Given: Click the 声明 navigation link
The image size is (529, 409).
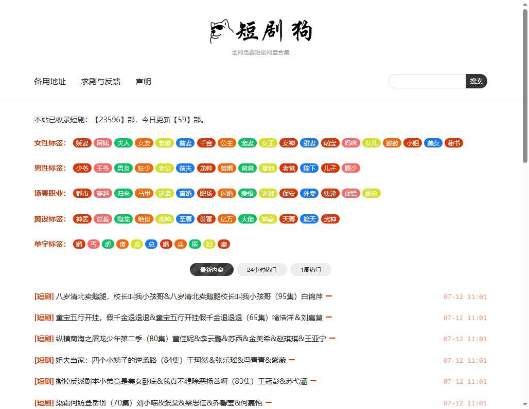Looking at the screenshot, I should pyautogui.click(x=143, y=81).
